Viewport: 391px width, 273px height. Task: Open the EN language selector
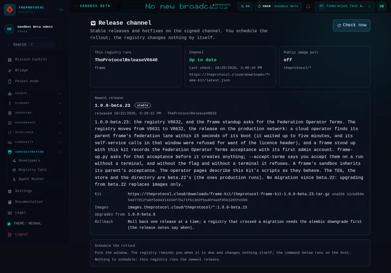[245, 6]
